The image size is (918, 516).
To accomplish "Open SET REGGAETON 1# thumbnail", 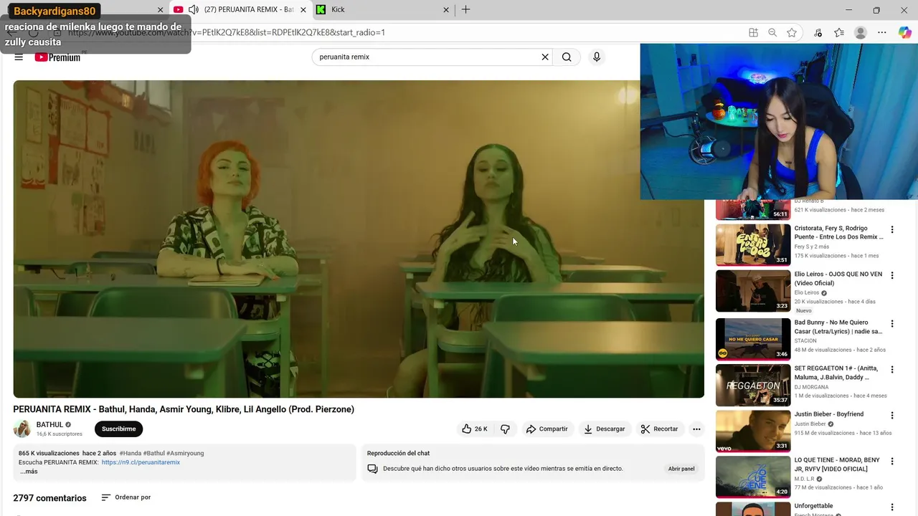I will [x=753, y=385].
